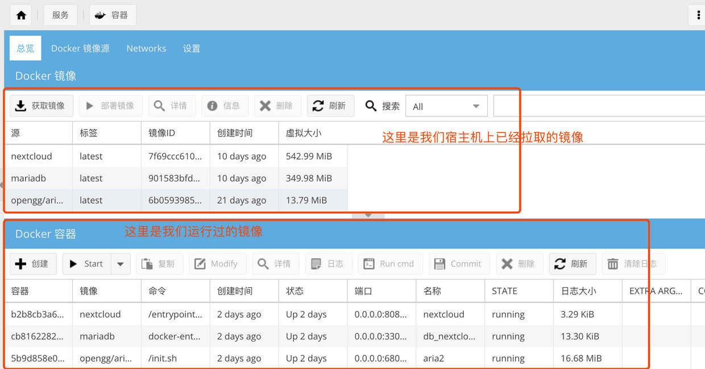Open 详情 for the selected image

(160, 106)
